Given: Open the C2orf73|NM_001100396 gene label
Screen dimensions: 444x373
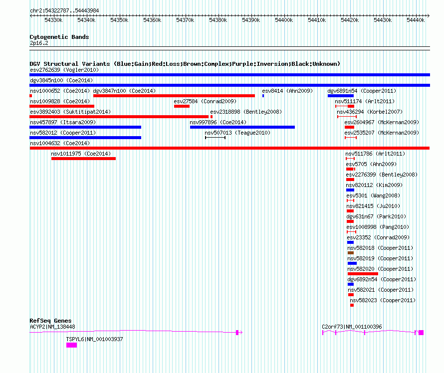Looking at the screenshot, I should point(352,327).
